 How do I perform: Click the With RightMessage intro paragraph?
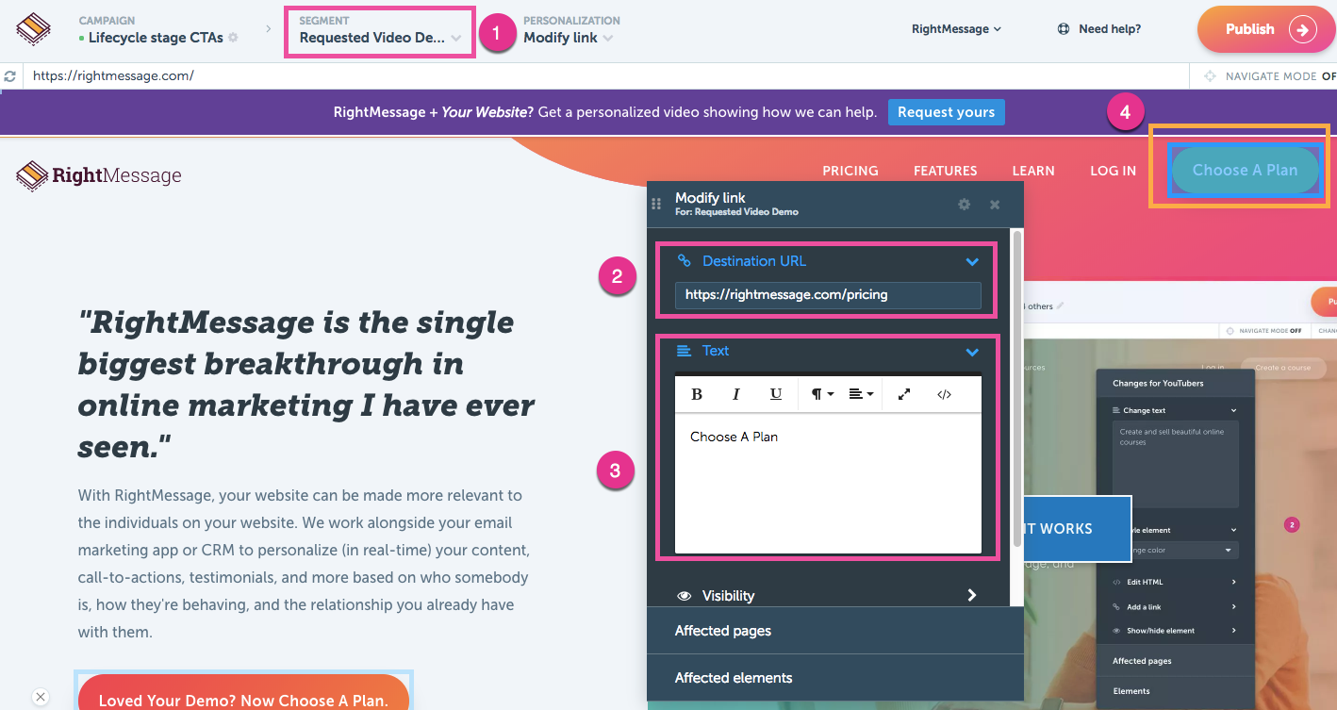pyautogui.click(x=304, y=564)
